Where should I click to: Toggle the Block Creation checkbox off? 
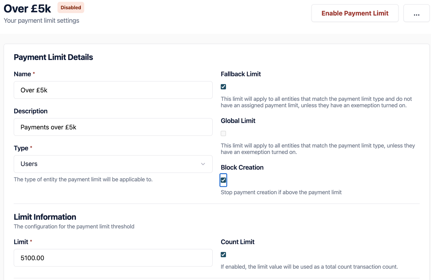click(x=223, y=180)
